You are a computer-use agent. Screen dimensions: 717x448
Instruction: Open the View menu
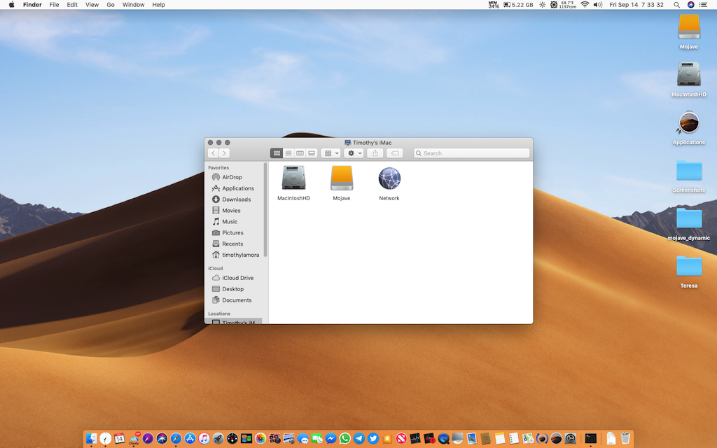pos(92,5)
